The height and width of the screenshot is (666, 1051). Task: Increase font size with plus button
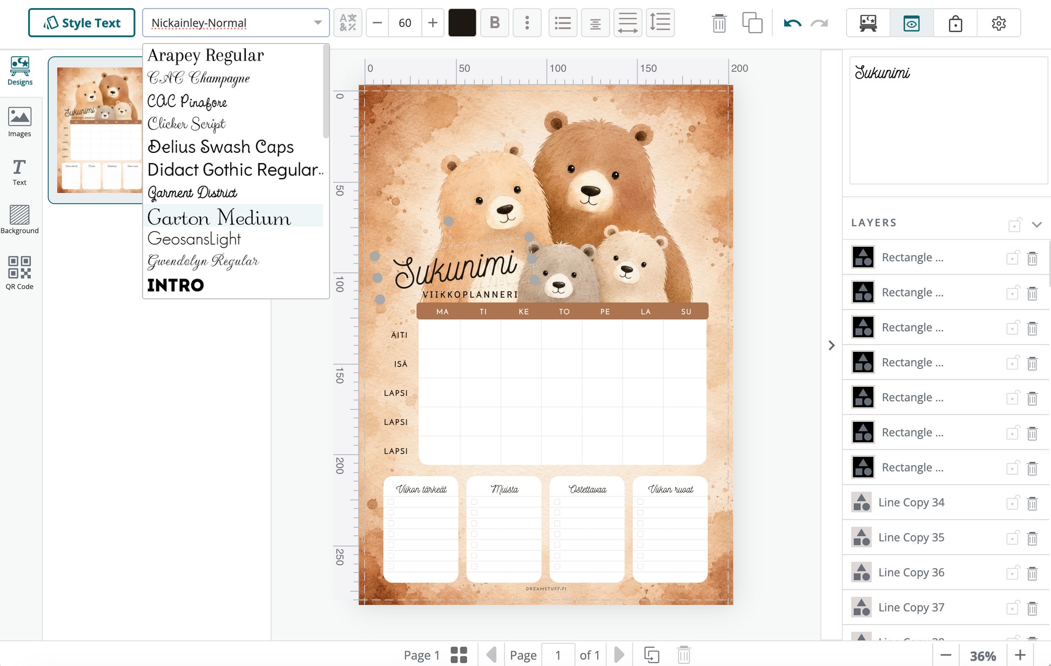(433, 23)
